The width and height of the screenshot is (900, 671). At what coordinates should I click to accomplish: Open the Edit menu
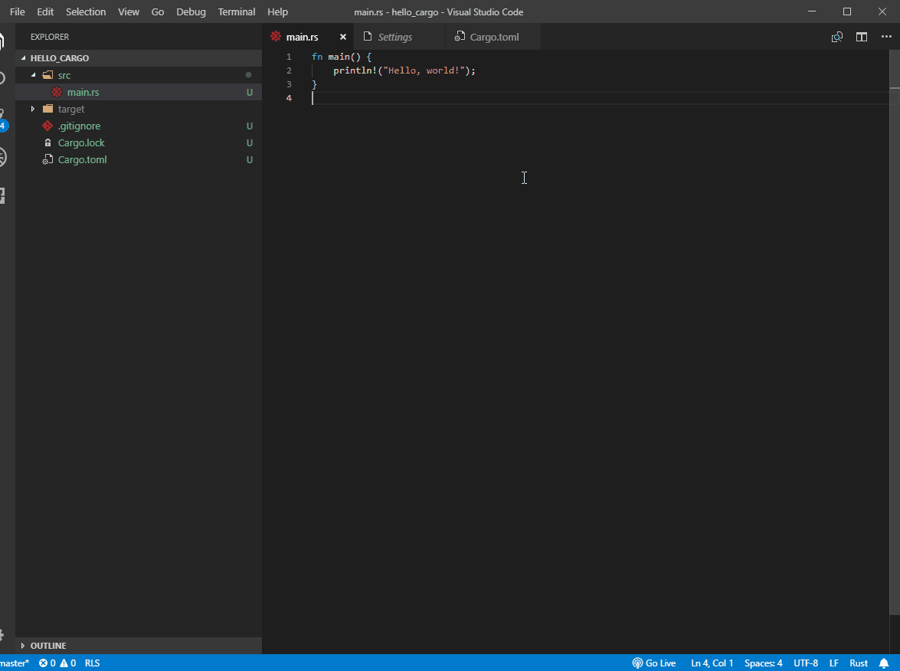44,11
